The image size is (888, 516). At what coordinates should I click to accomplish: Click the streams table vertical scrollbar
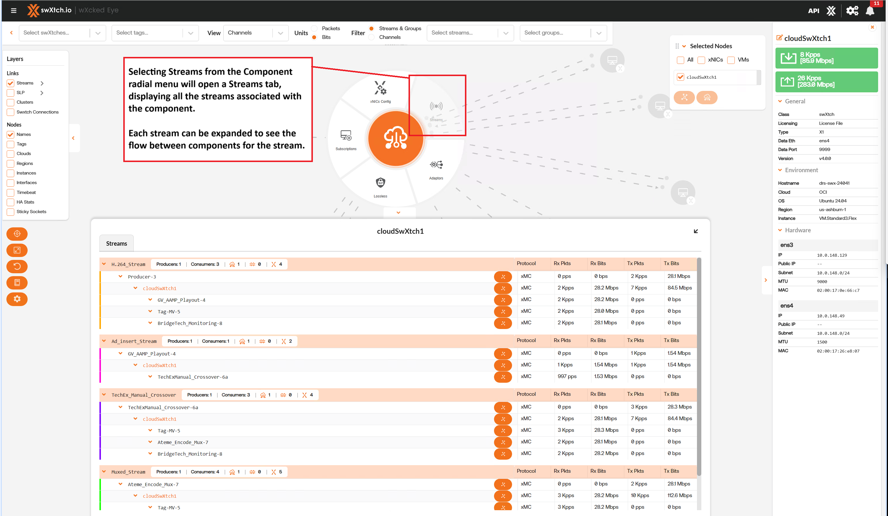(699, 366)
